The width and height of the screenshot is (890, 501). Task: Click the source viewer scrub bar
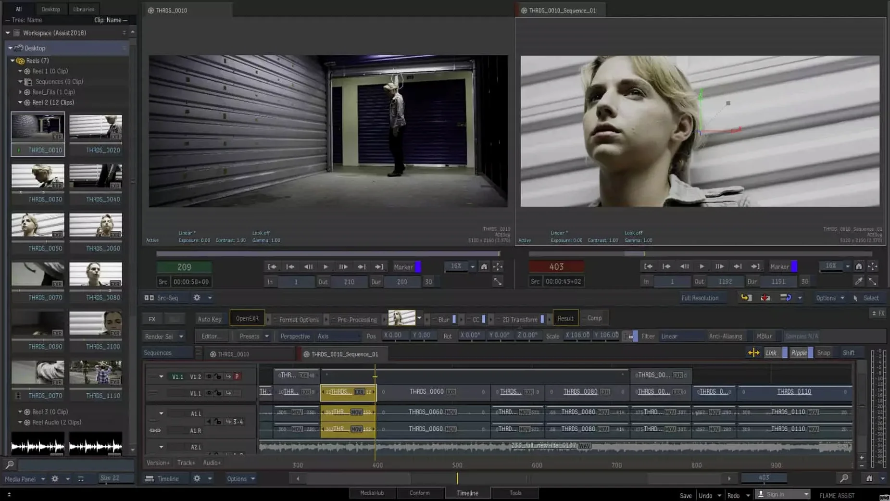tap(328, 253)
